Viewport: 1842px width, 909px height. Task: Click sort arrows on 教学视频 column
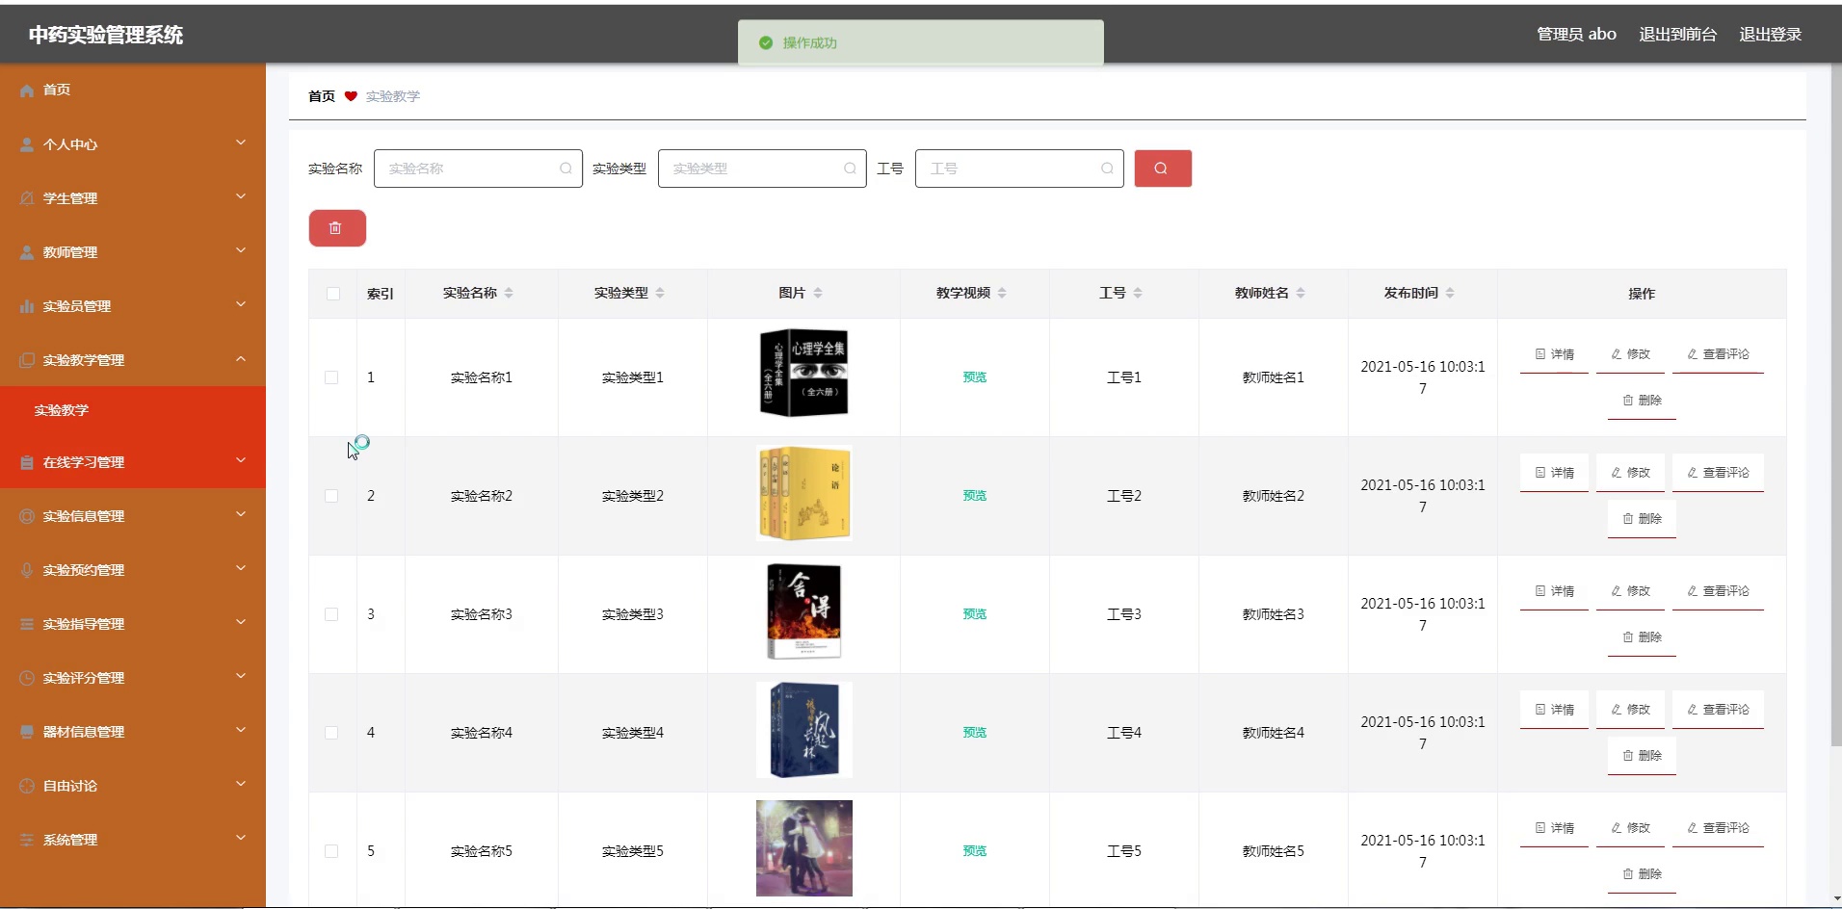(x=1002, y=293)
